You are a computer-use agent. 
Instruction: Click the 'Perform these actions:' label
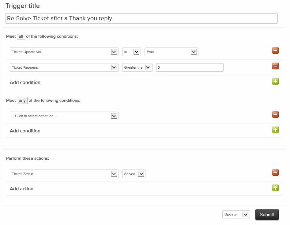pyautogui.click(x=28, y=158)
